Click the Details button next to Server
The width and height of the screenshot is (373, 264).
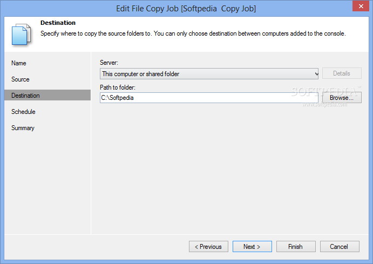(342, 73)
